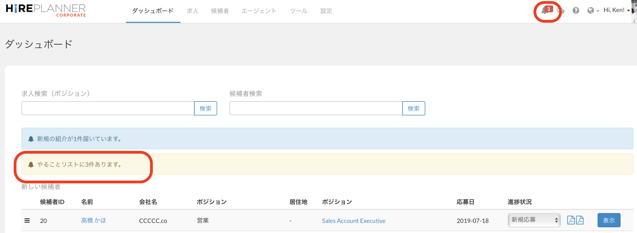Click the hamburger handle on candidate row 20
Image resolution: width=637 pixels, height=233 pixels.
click(27, 220)
